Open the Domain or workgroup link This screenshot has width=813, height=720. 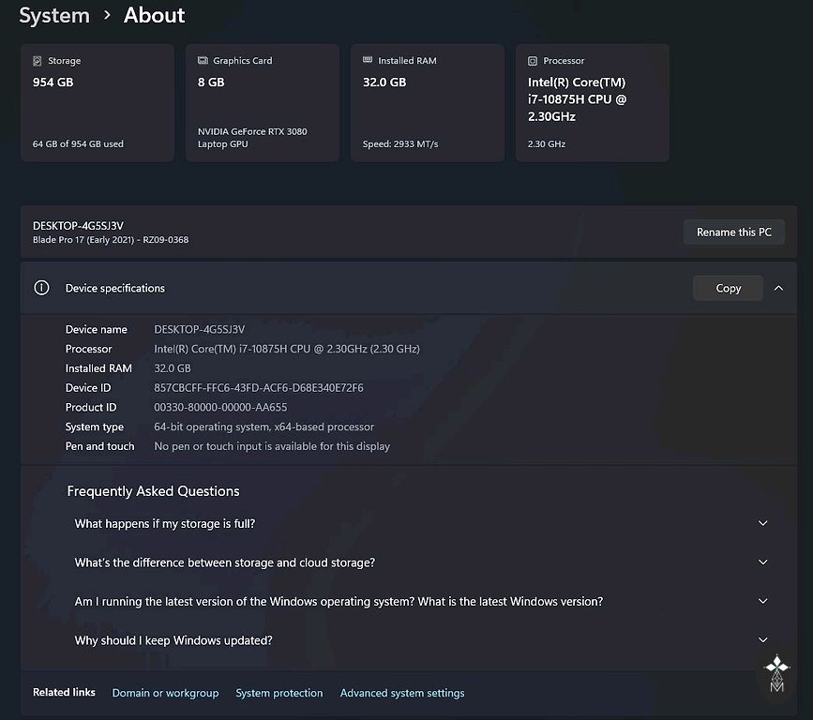tap(165, 694)
